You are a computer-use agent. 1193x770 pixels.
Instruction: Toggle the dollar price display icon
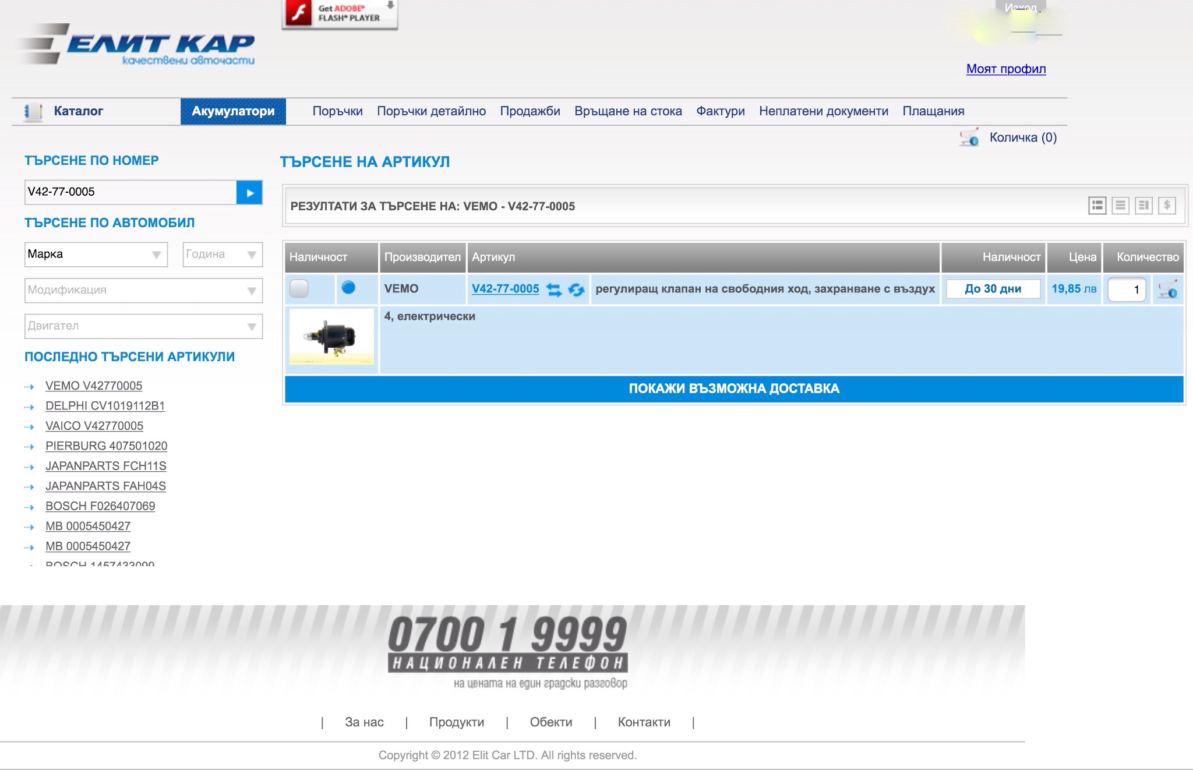pos(1167,206)
